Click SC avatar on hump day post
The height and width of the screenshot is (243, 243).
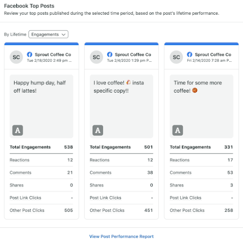pos(16,57)
